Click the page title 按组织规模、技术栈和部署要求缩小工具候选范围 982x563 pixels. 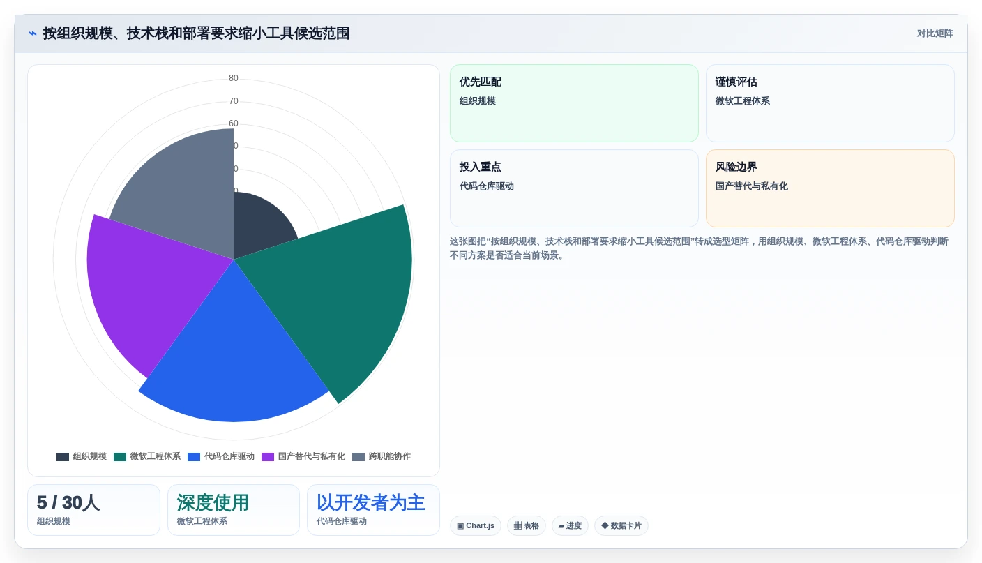[x=196, y=33]
